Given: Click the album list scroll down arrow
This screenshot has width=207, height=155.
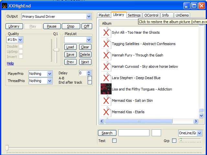Looking at the screenshot, I should coord(201,116).
